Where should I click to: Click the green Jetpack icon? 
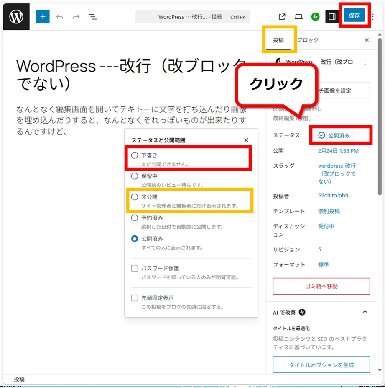point(315,17)
